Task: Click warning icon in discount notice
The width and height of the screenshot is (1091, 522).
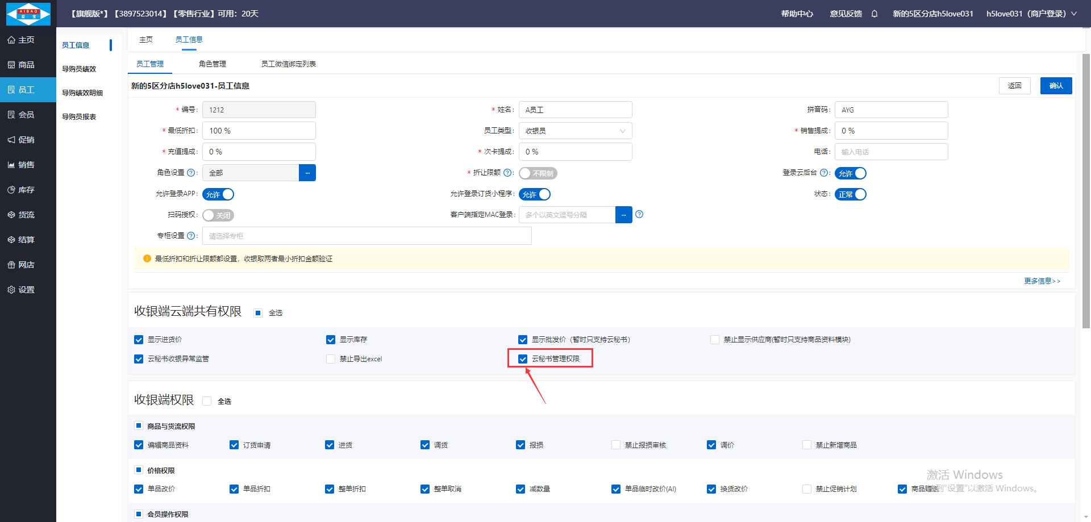Action: coord(147,258)
